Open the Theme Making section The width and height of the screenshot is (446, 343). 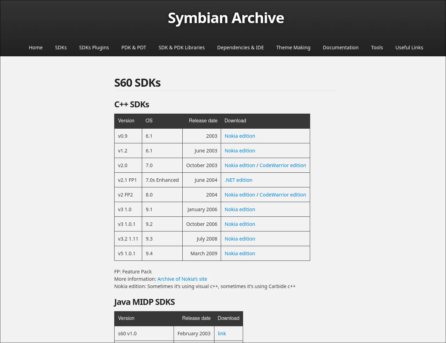click(x=293, y=48)
